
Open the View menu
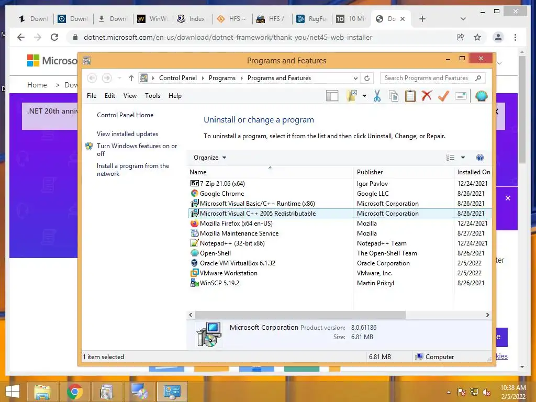pos(130,96)
